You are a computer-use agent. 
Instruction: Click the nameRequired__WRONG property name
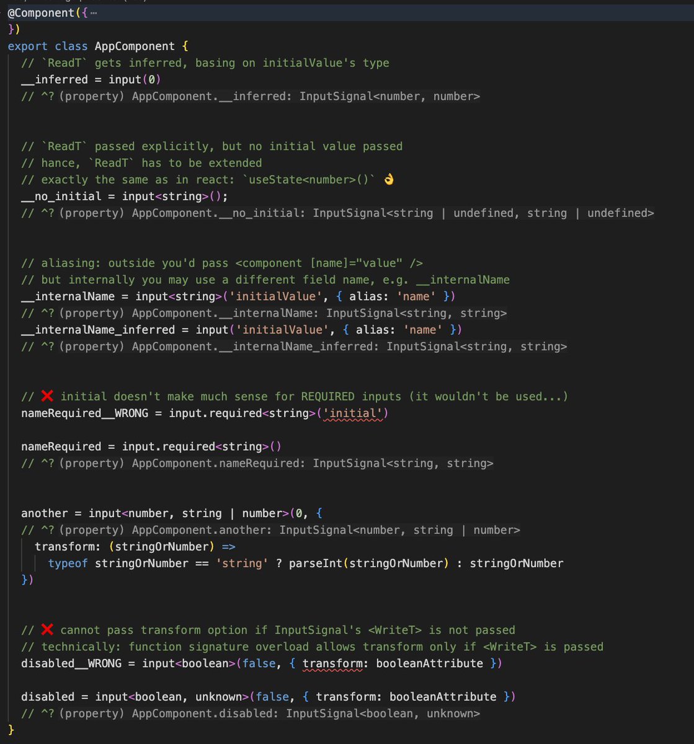pos(84,414)
